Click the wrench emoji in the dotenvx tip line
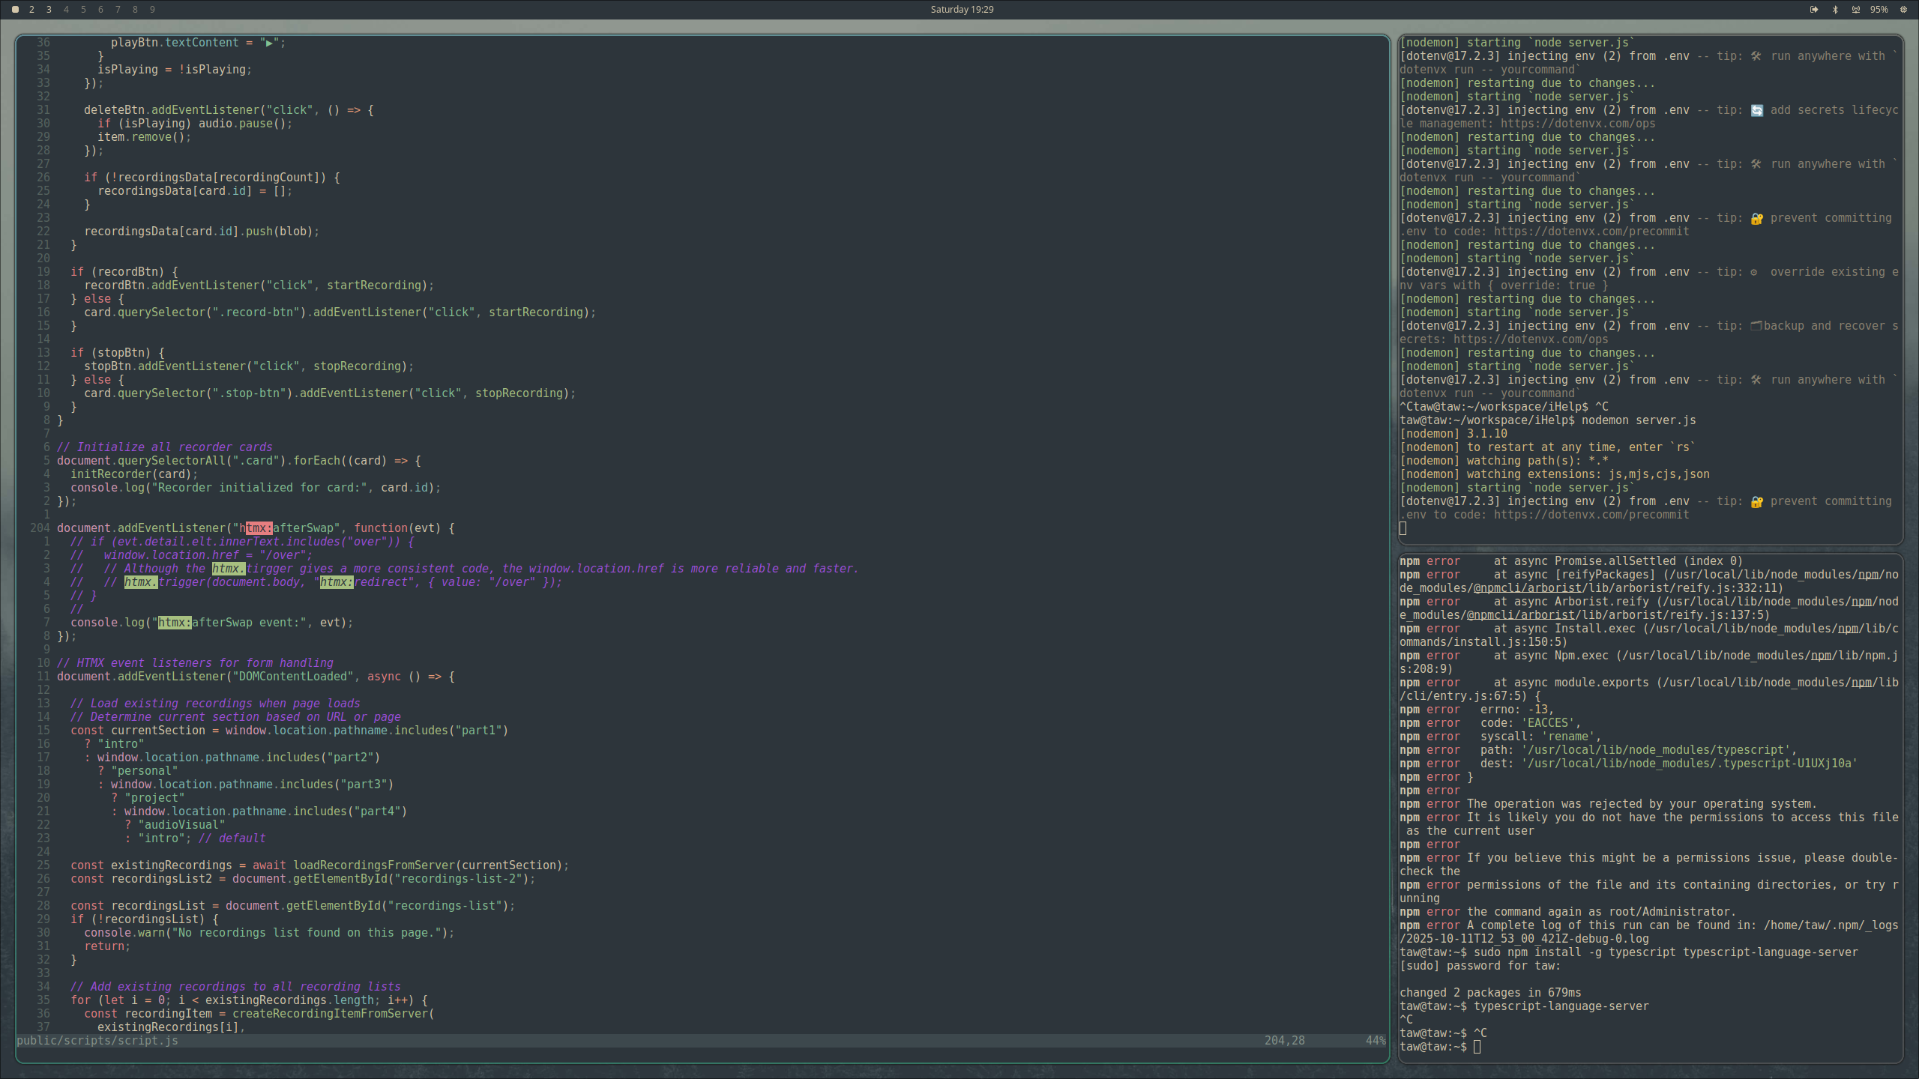The image size is (1919, 1079). coord(1757,55)
